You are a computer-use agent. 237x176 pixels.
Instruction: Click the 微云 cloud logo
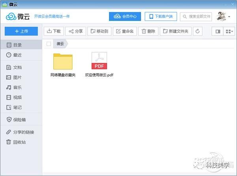click(x=18, y=16)
